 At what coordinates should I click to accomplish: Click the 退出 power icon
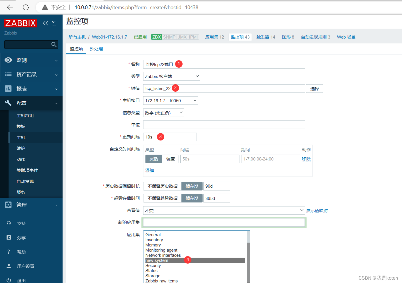9,280
